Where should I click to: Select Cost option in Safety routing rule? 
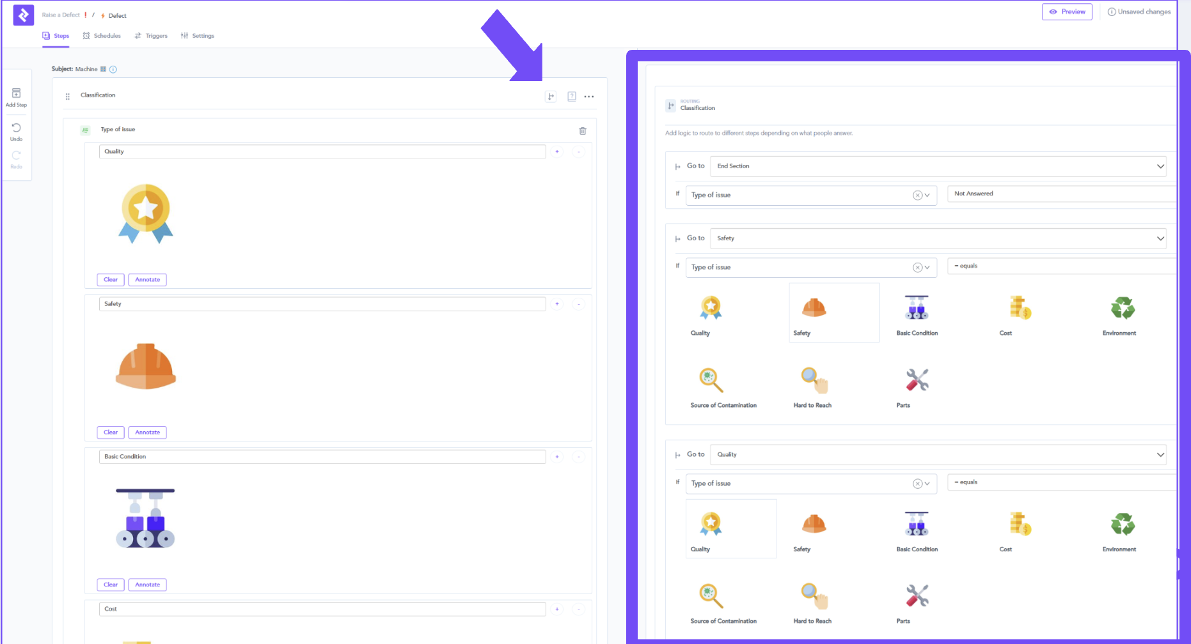1019,314
